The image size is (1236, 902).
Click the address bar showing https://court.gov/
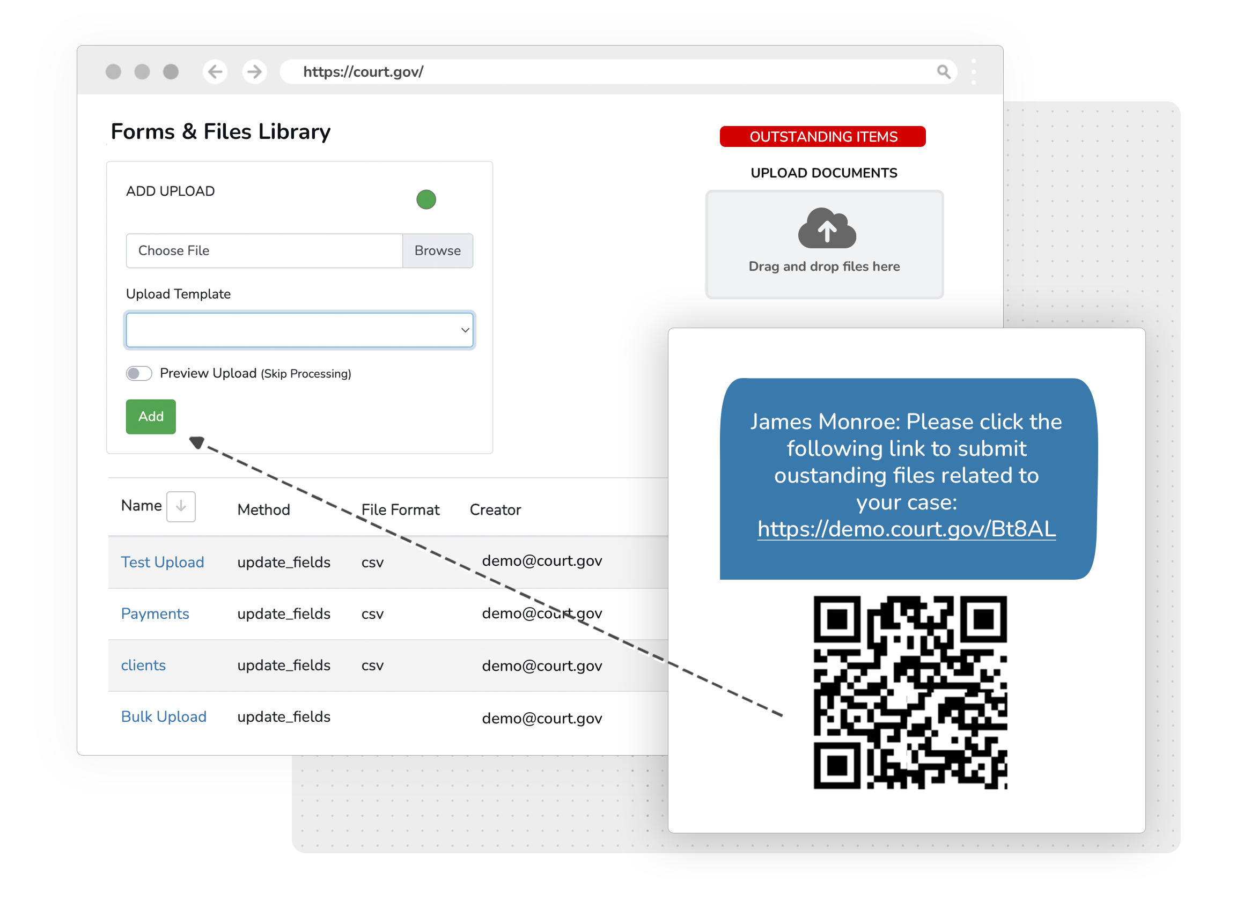(619, 71)
